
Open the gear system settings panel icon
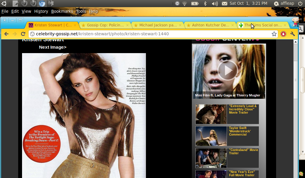(x=51, y=3)
